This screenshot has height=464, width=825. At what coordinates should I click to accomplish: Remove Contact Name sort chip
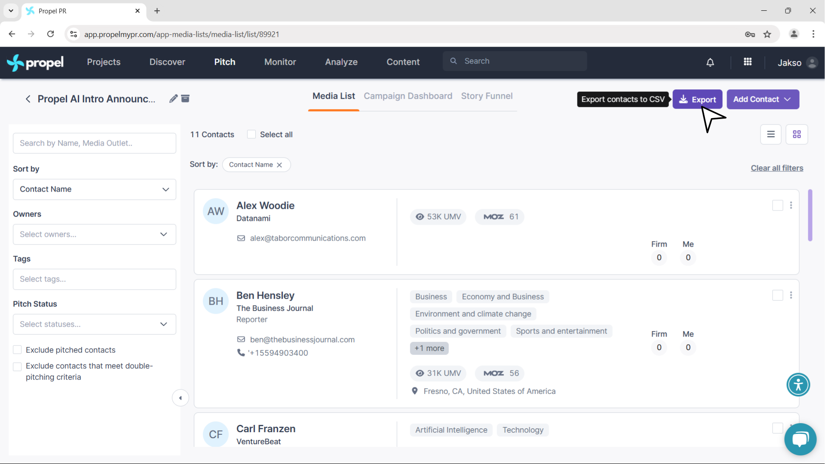point(279,165)
